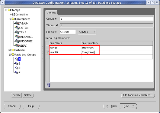160x113 pixels.
Task: Collapse the Storage tree node
Action: pos(6,10)
